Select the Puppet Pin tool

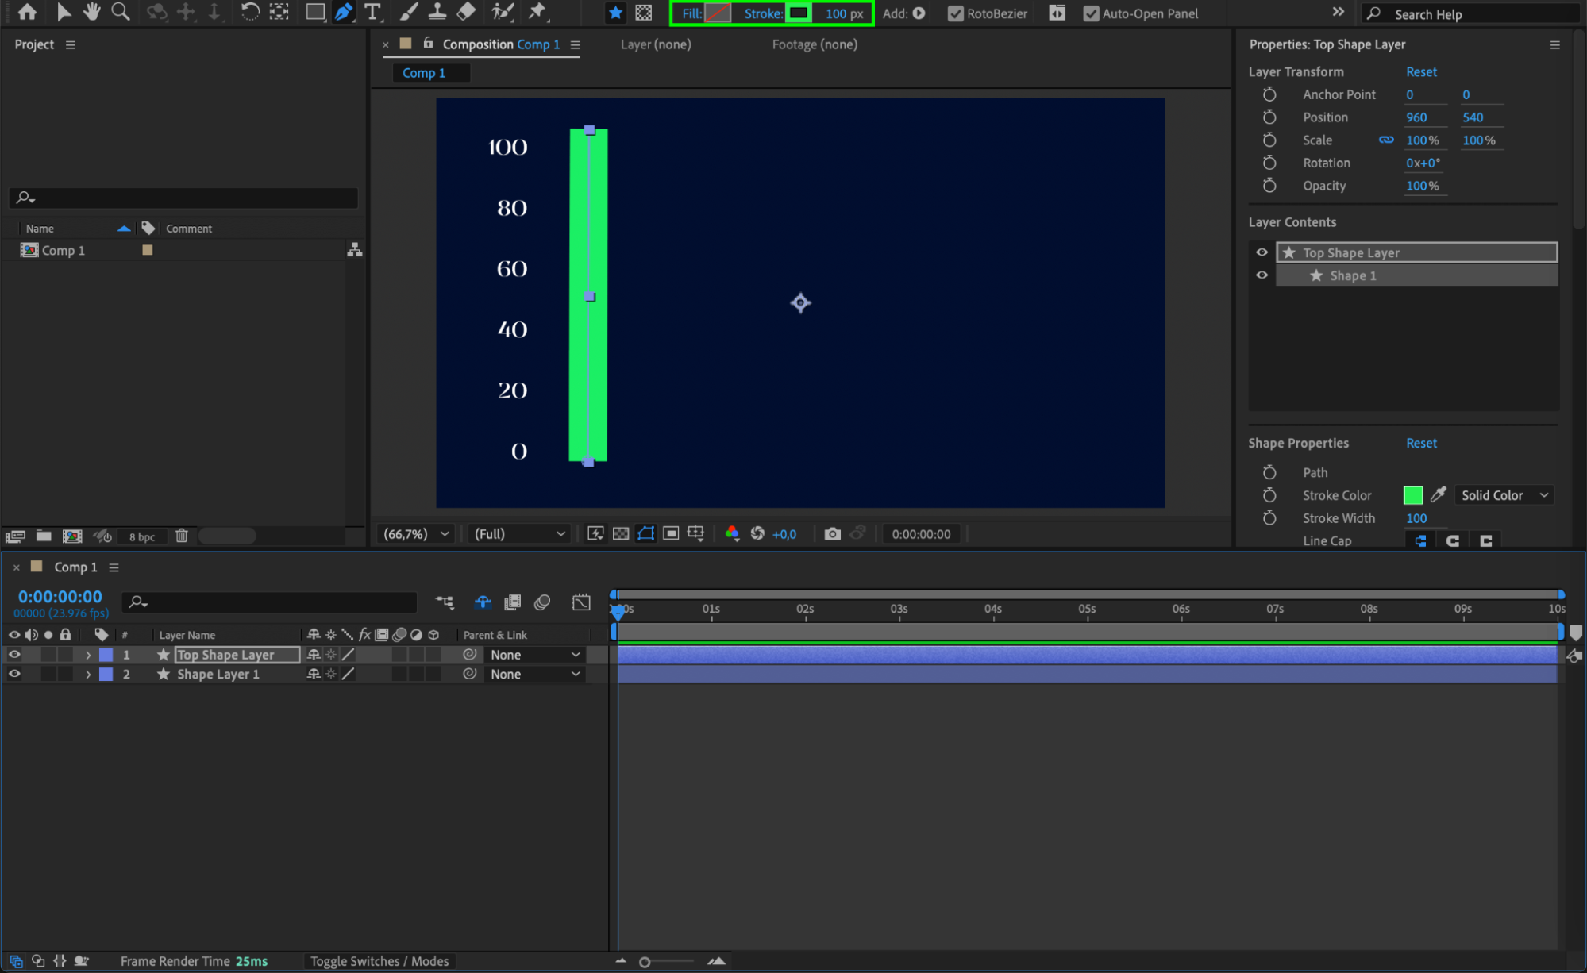click(x=537, y=12)
